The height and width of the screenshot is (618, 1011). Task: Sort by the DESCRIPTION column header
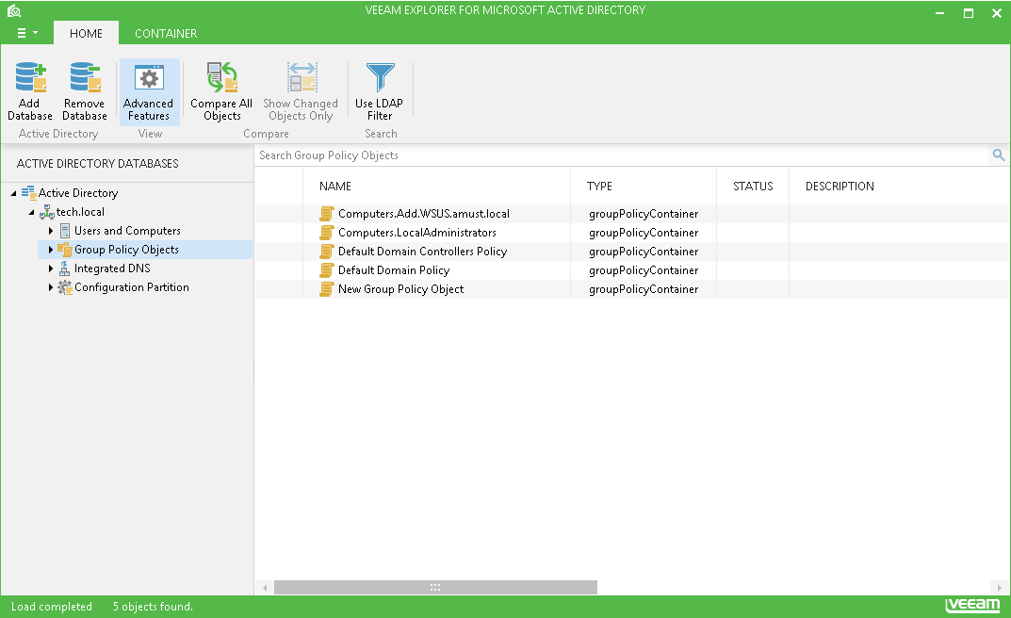(840, 187)
